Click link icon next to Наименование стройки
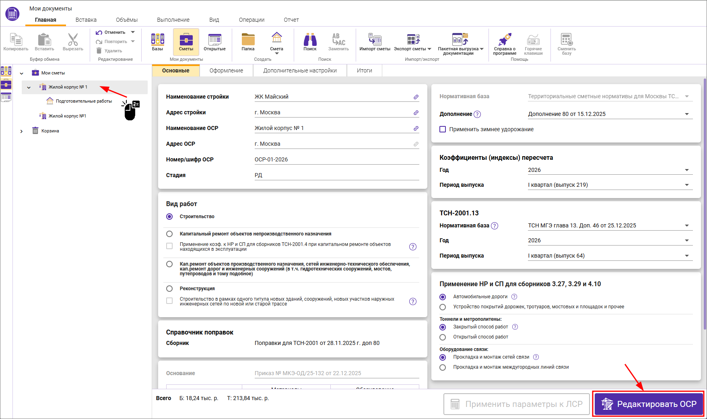 pos(416,97)
